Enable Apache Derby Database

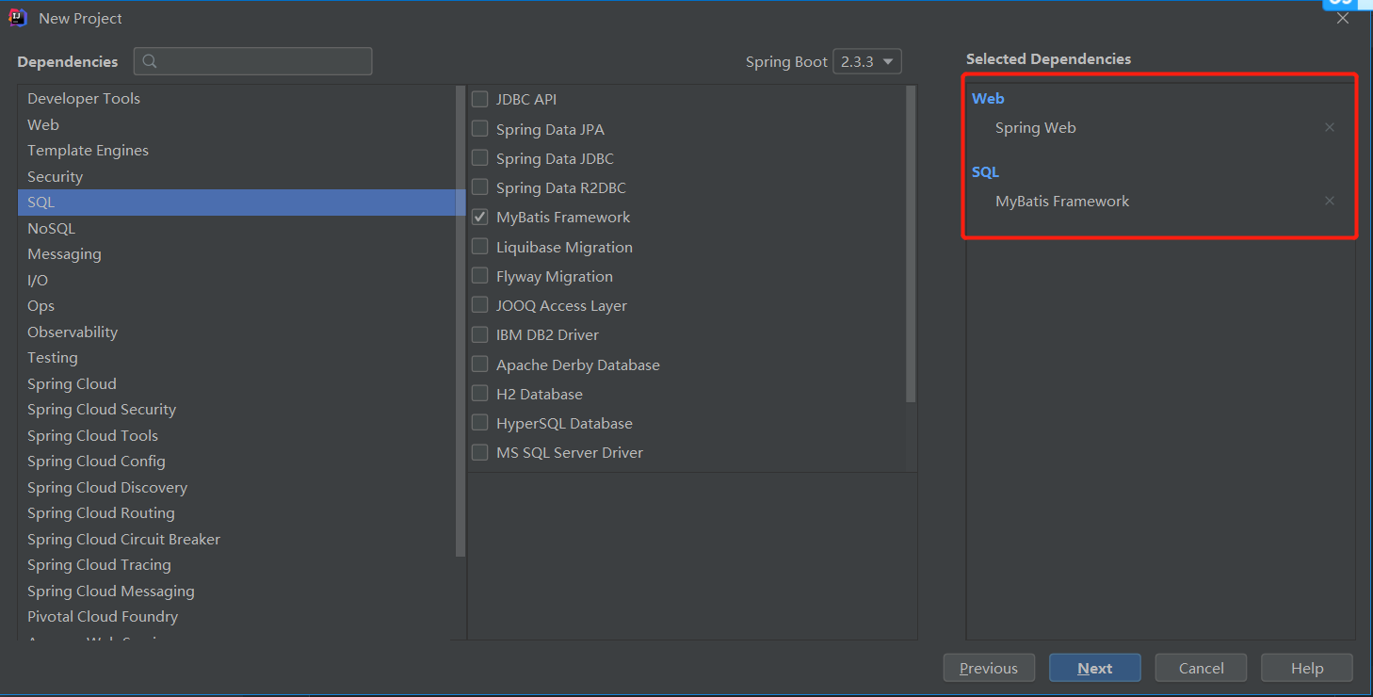coord(480,365)
